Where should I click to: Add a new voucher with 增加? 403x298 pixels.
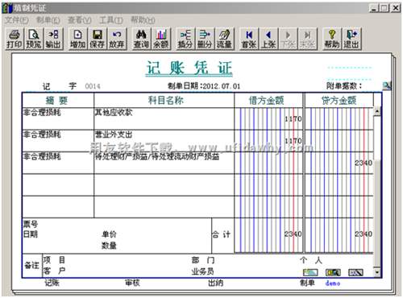(77, 39)
